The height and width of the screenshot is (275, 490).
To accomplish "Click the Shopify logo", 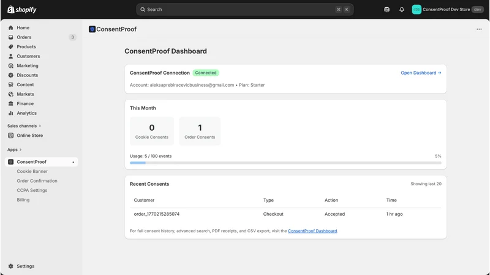I will pos(22,9).
